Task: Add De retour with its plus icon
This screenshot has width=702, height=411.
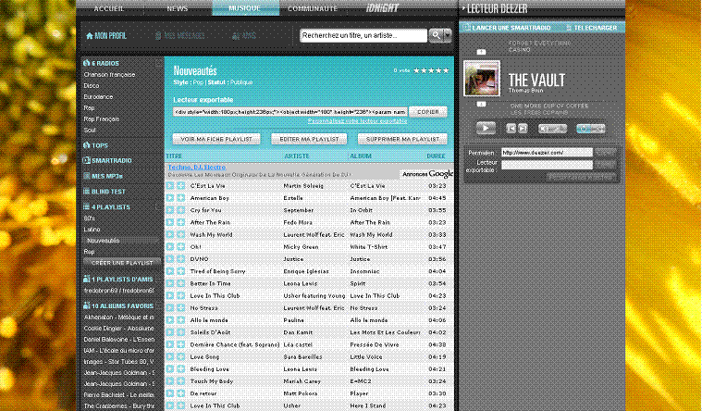Action: (181, 393)
